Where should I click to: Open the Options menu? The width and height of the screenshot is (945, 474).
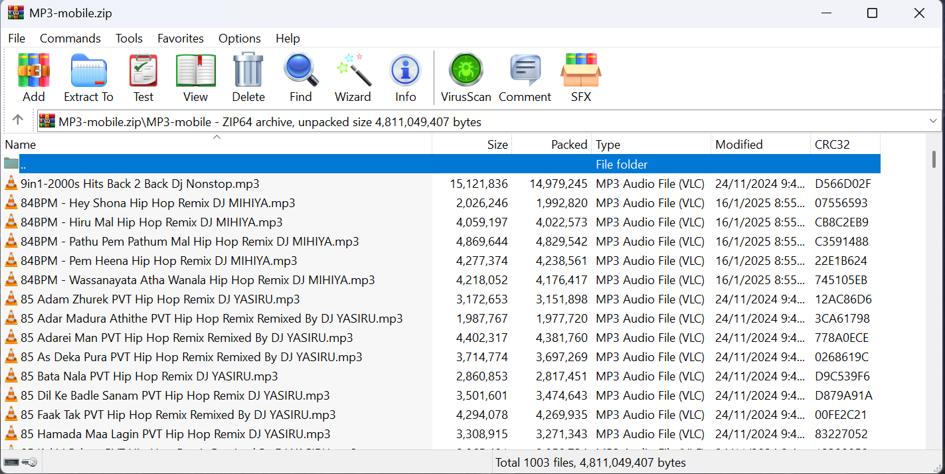tap(240, 38)
